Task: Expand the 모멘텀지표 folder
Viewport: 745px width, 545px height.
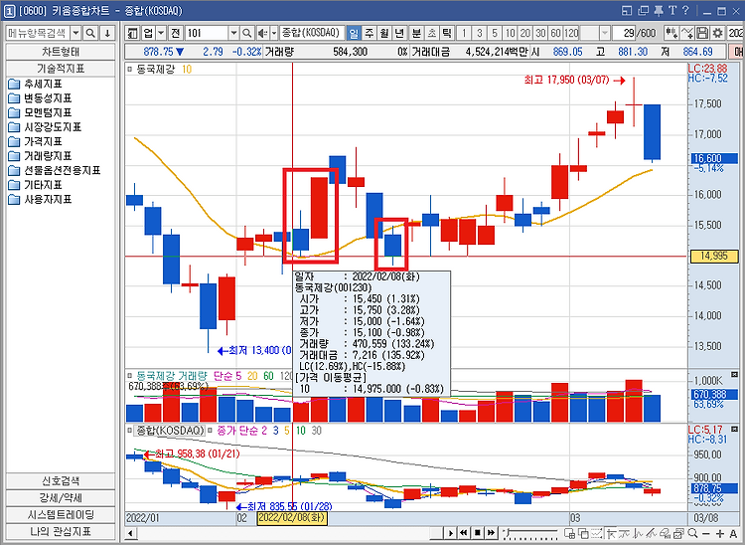Action: (40, 112)
